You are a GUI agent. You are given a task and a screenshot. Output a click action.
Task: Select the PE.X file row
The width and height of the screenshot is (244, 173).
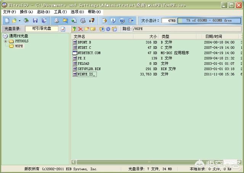[157, 58]
